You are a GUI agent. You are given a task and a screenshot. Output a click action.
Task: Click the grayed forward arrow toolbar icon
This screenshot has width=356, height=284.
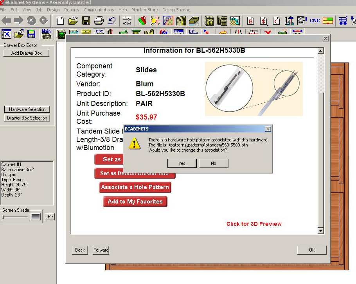(x=19, y=21)
